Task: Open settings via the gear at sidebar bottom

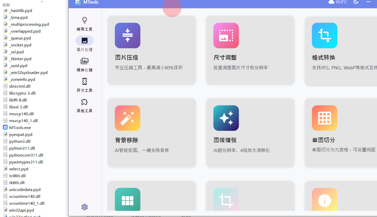Action: (84, 207)
